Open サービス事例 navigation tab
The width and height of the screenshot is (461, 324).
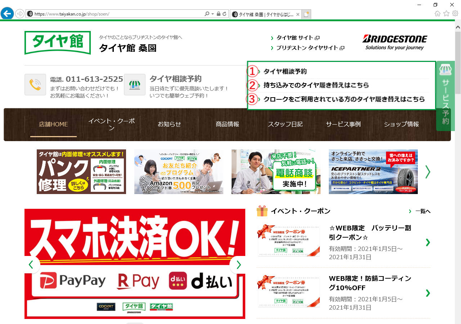(343, 124)
